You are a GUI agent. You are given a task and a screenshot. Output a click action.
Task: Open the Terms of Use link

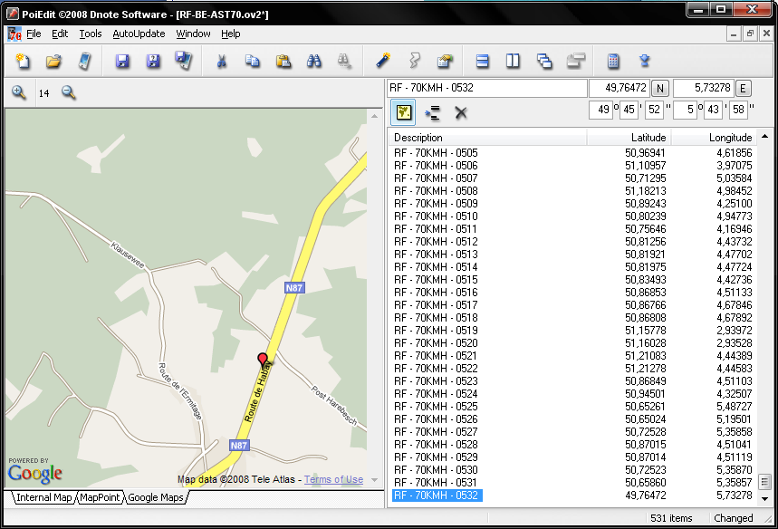click(x=333, y=480)
